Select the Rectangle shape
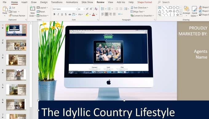Screen dimensions: 209x119 click(x=170, y=8)
